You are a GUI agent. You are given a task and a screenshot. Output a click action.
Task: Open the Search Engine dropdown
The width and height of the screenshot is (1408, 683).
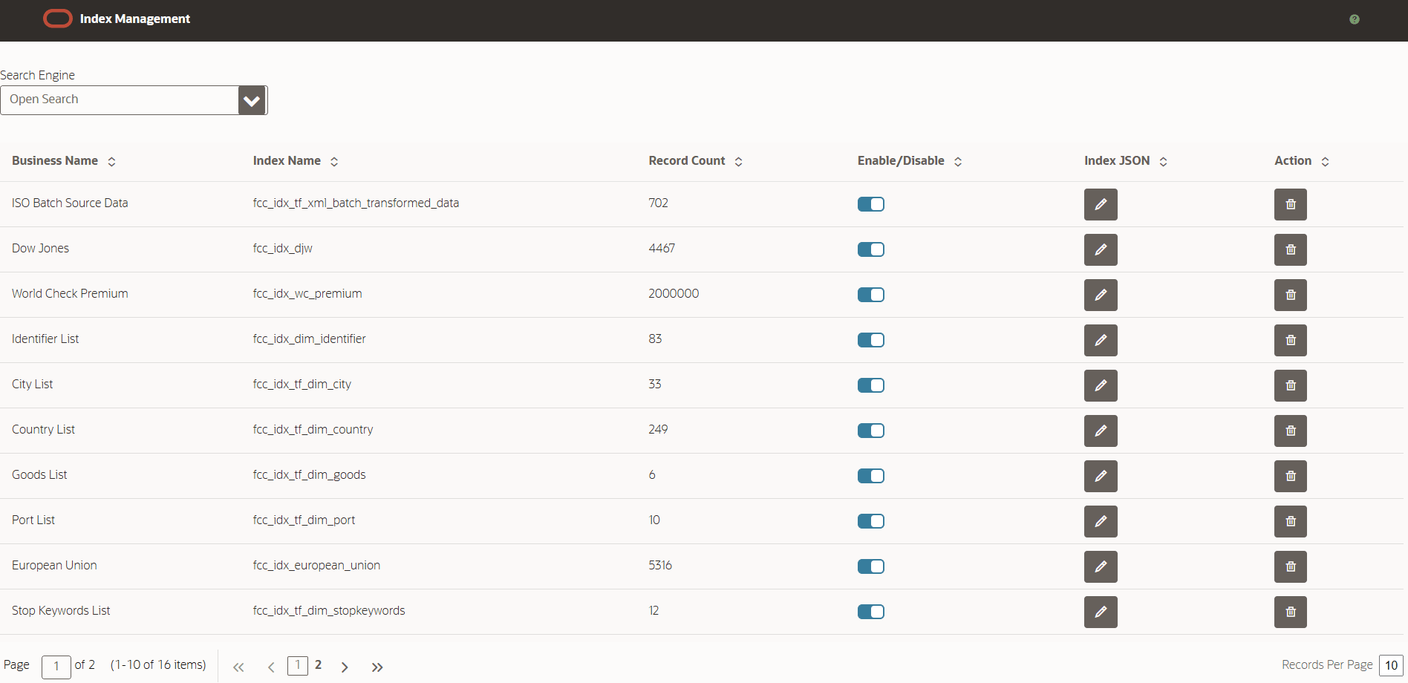click(251, 99)
